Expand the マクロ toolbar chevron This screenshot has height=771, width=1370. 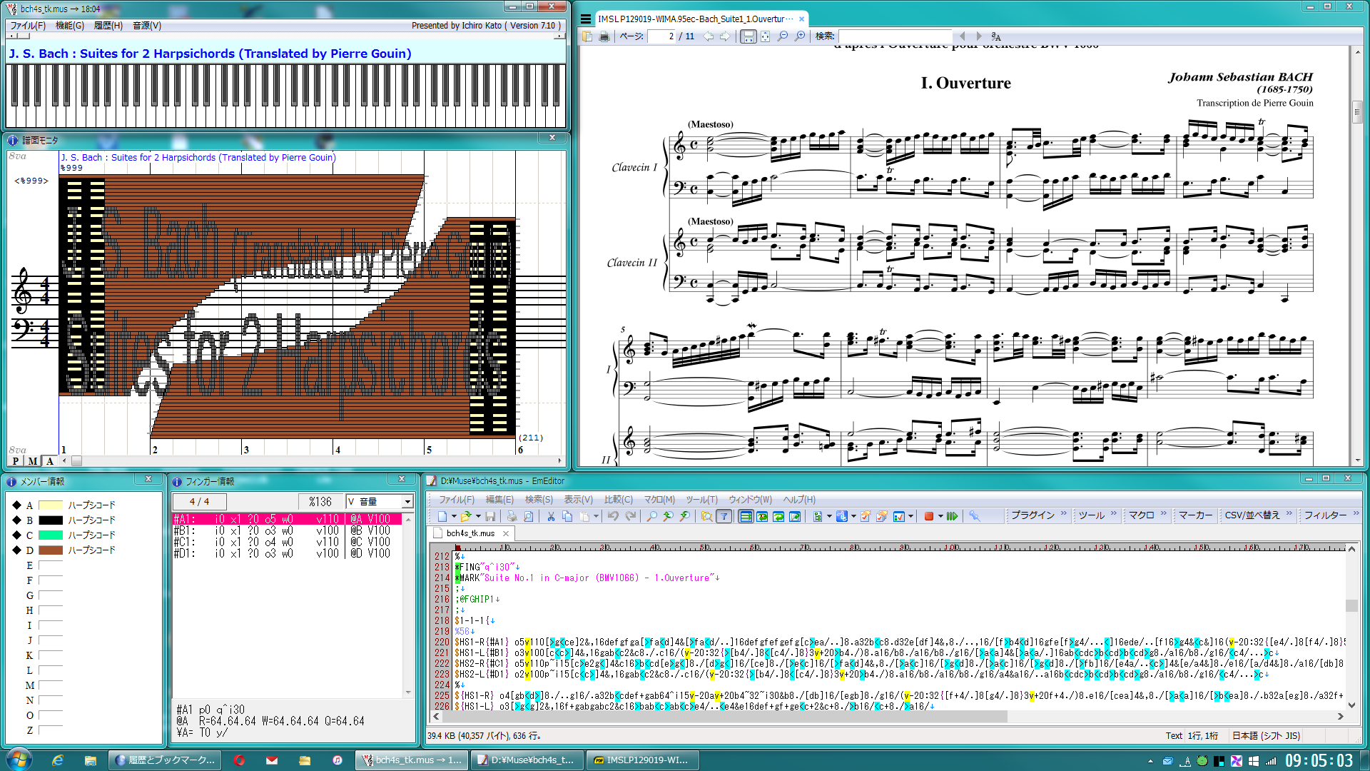pyautogui.click(x=1164, y=513)
